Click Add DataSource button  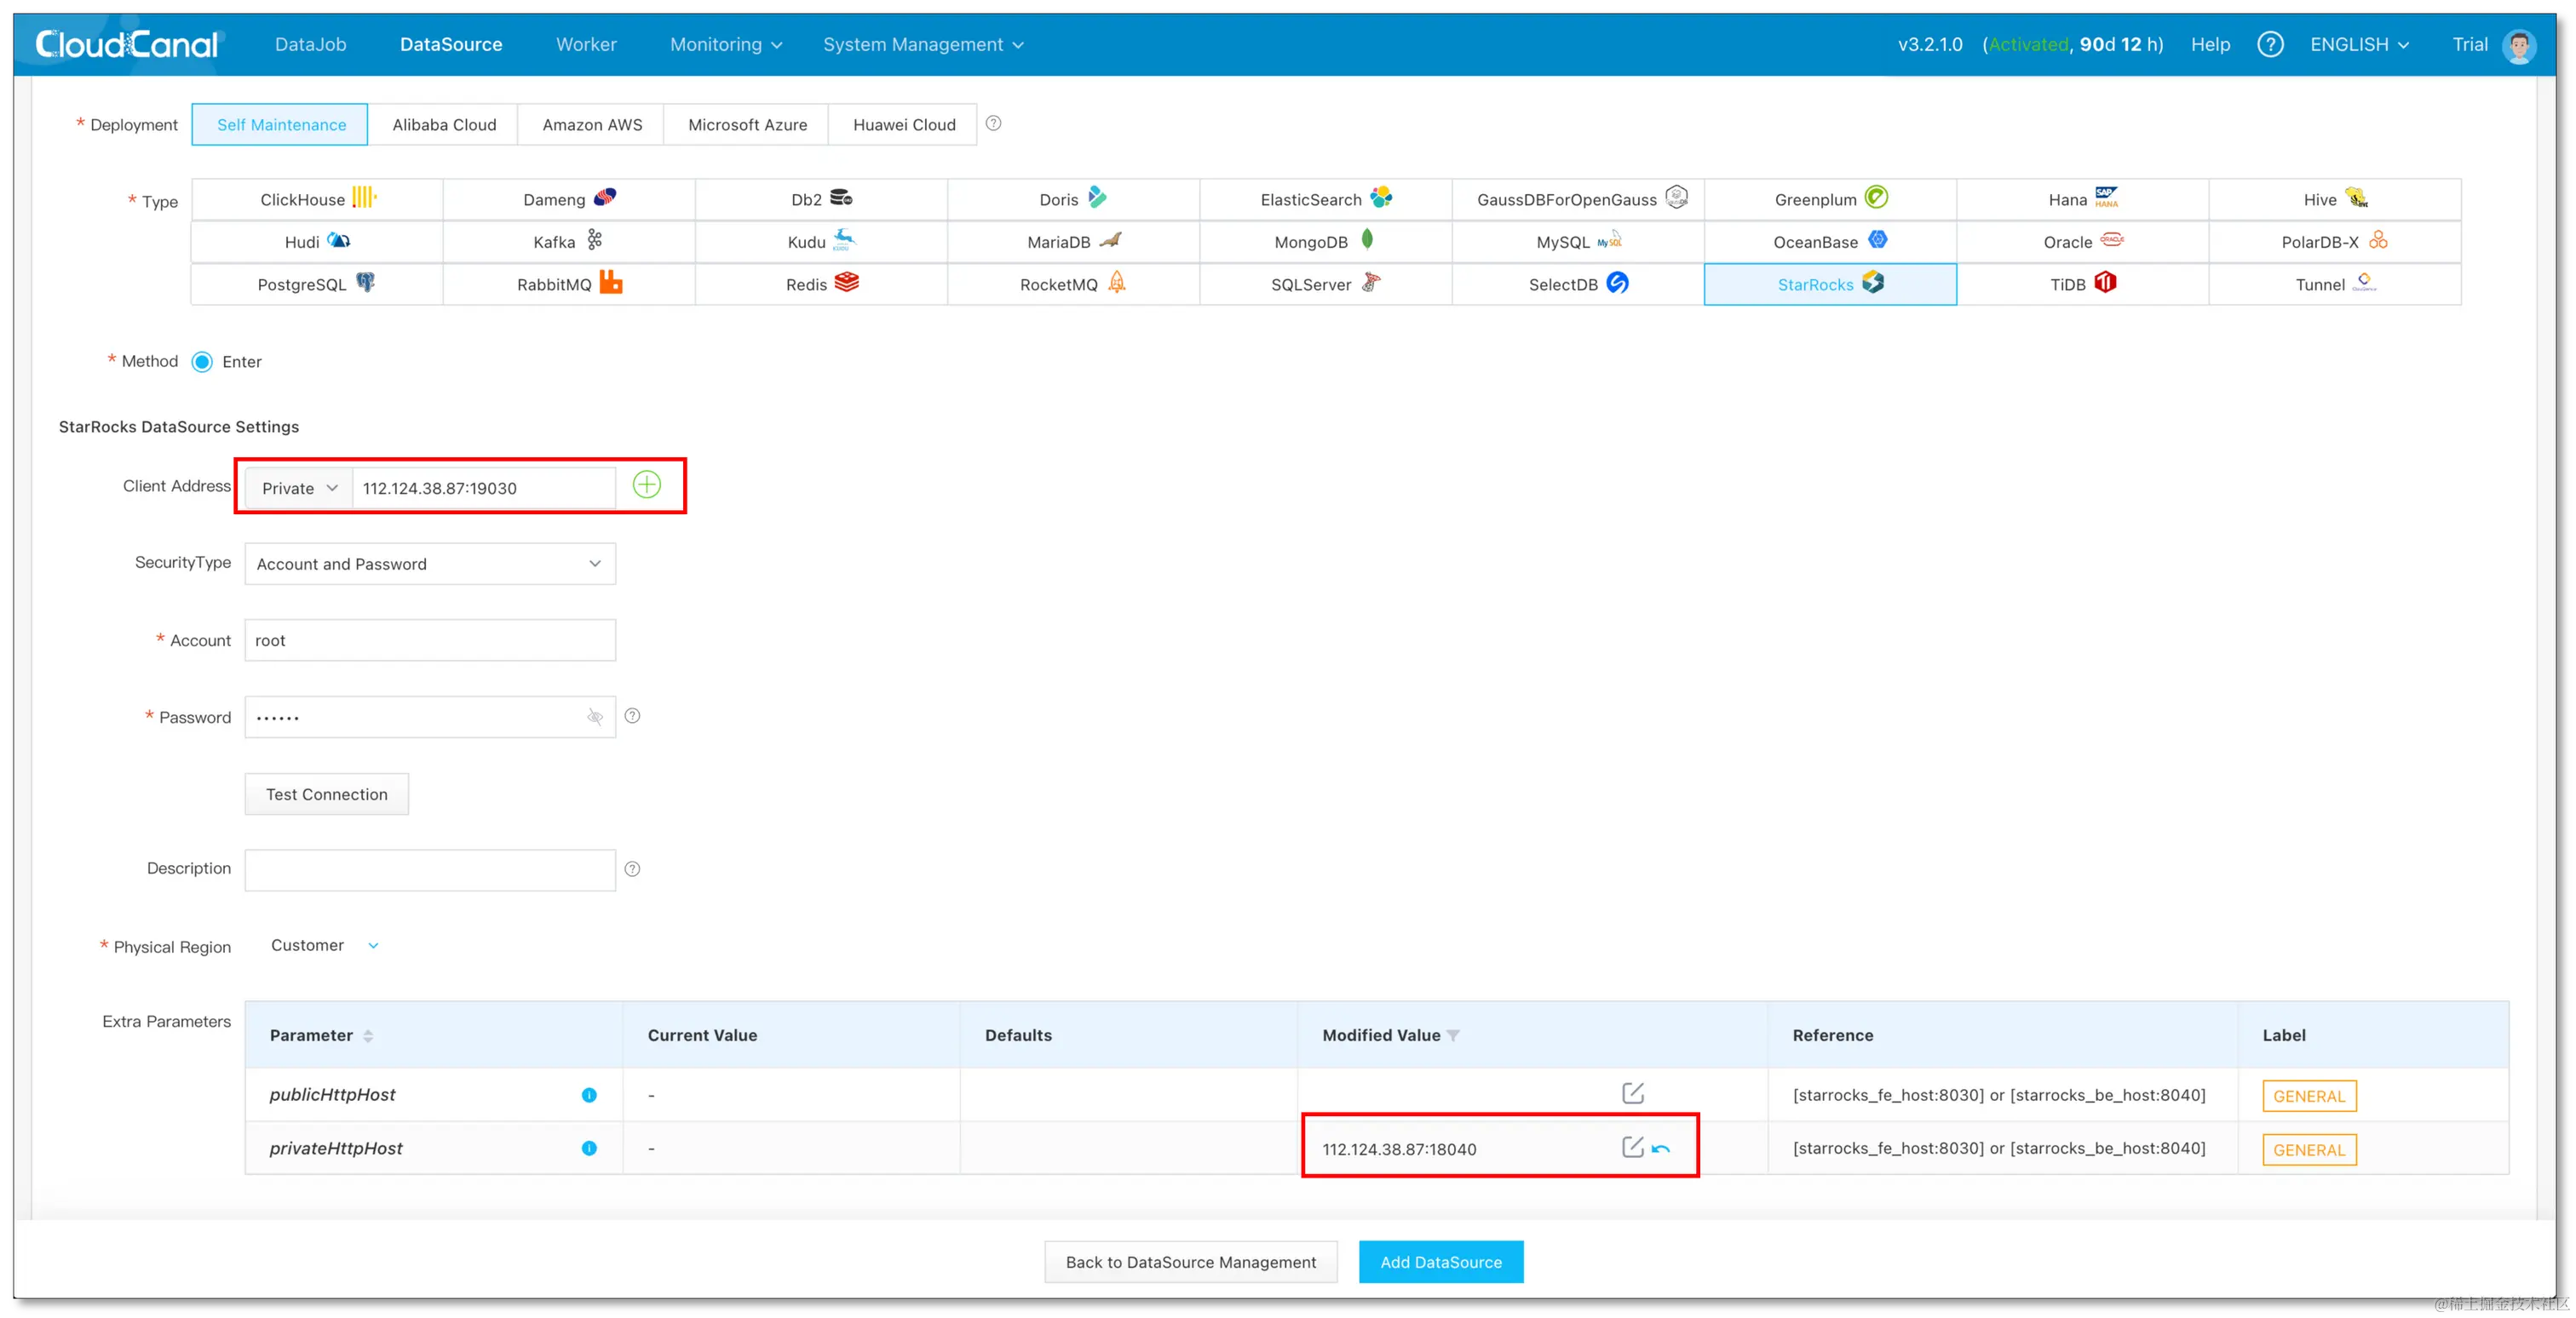[1441, 1262]
